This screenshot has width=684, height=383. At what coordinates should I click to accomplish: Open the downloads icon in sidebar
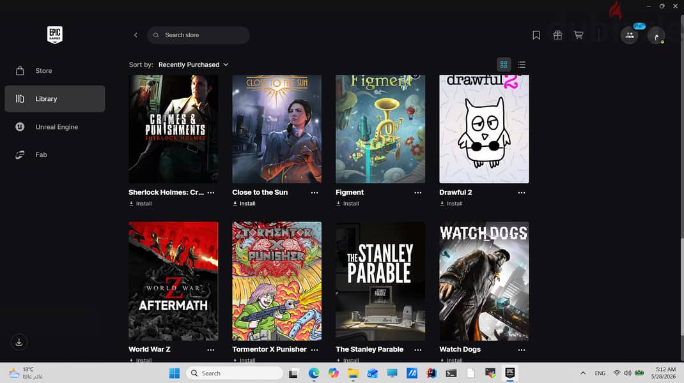19,342
